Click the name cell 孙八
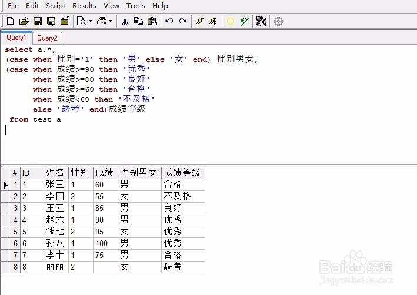This screenshot has width=417, height=295. click(56, 243)
